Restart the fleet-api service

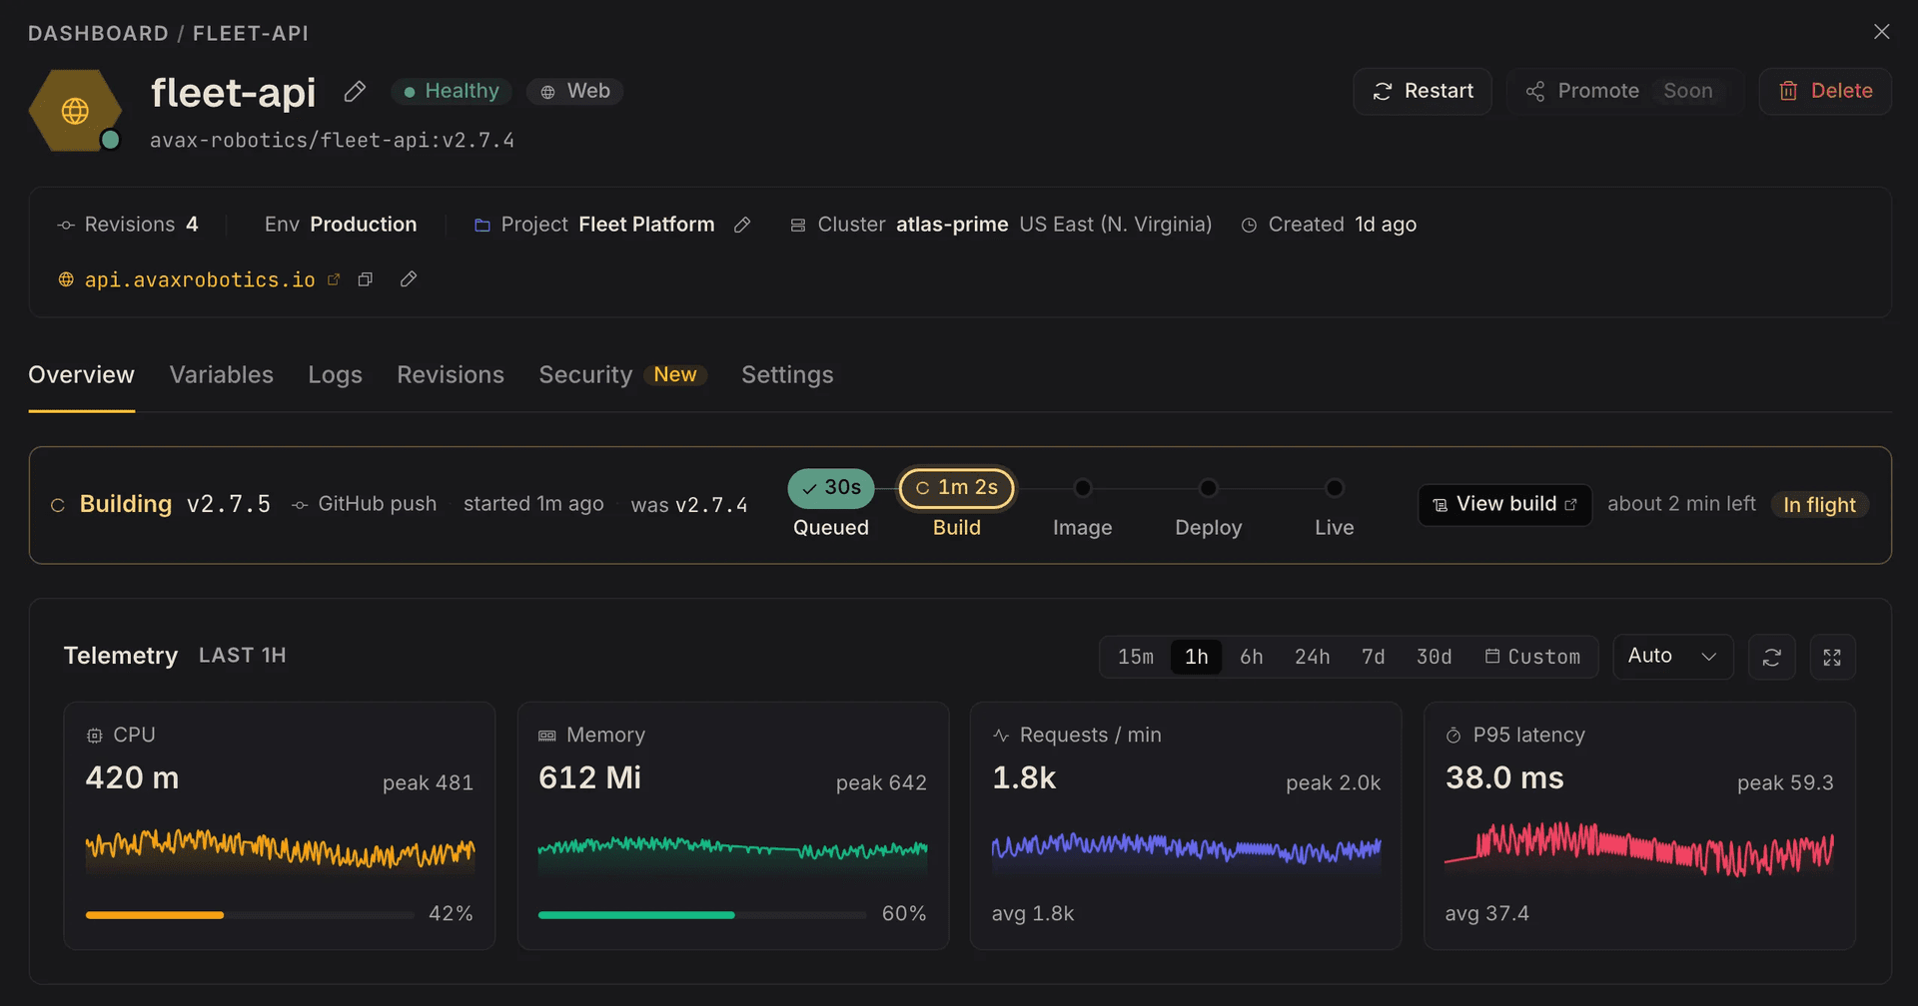pyautogui.click(x=1423, y=92)
